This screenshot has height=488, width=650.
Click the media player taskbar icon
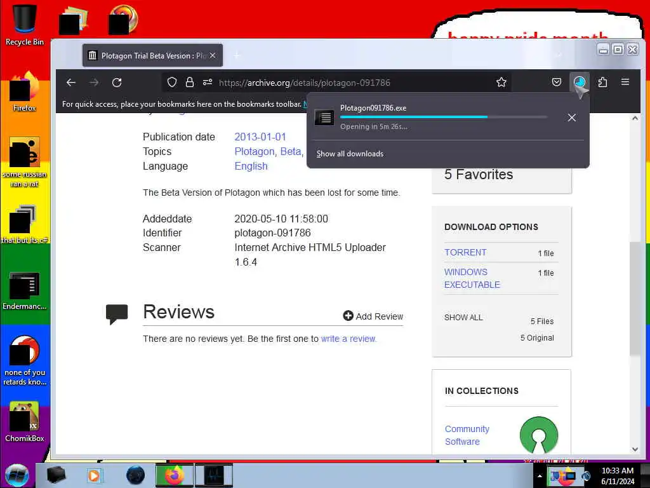coord(94,475)
